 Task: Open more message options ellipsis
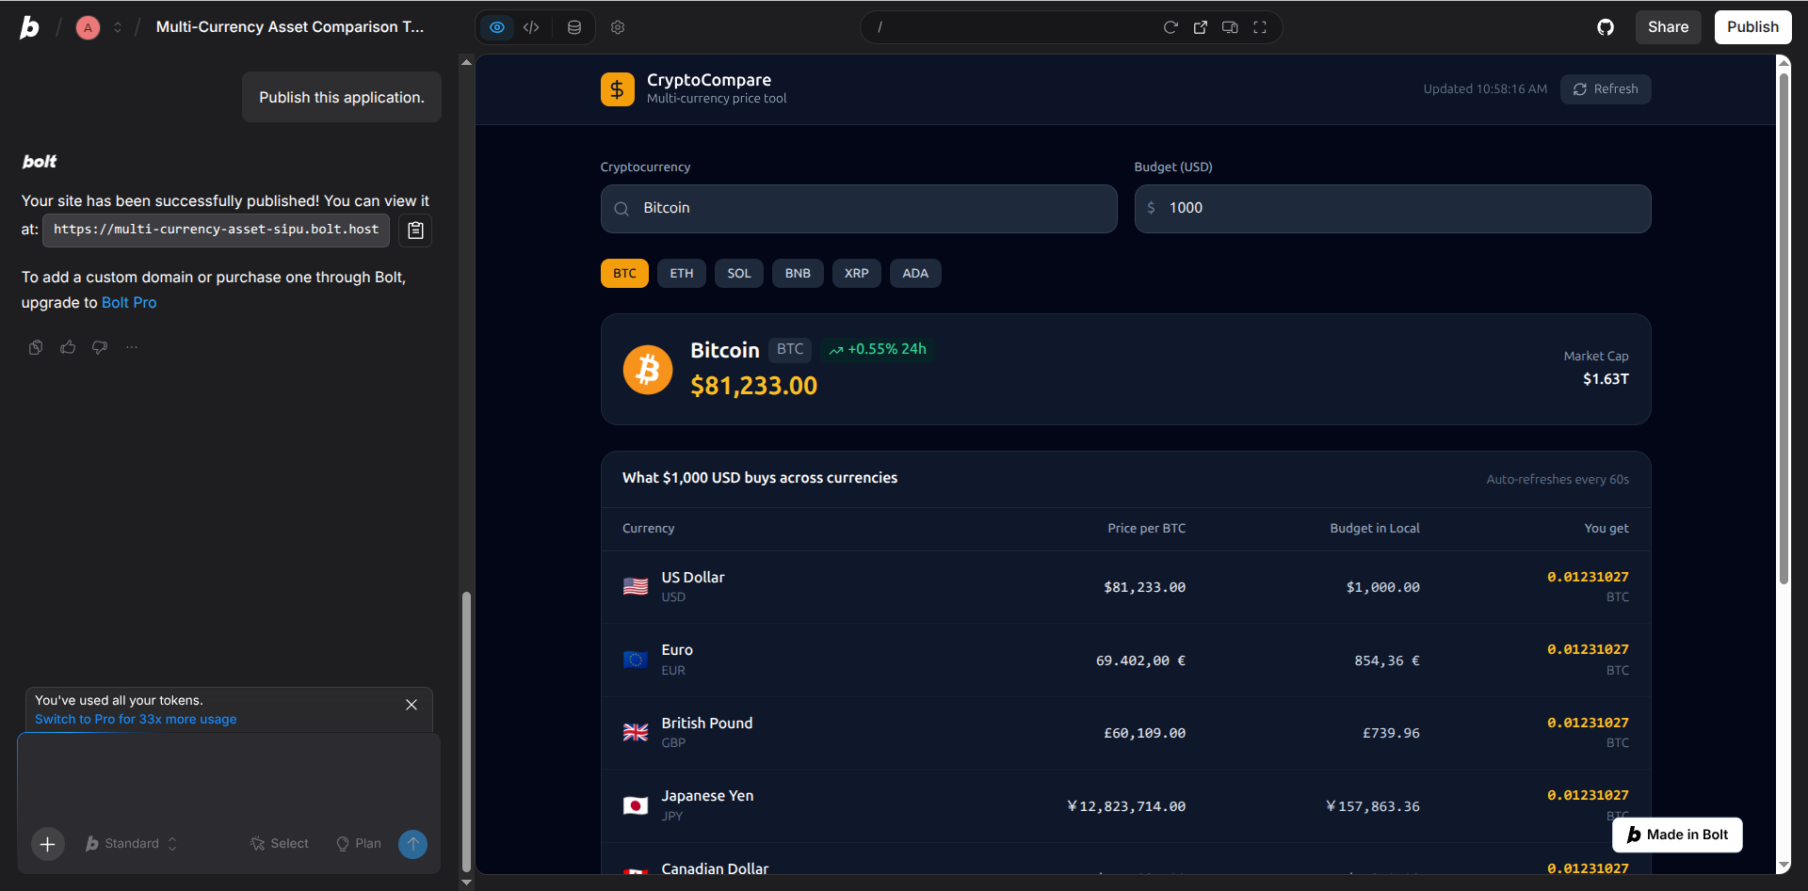click(132, 347)
